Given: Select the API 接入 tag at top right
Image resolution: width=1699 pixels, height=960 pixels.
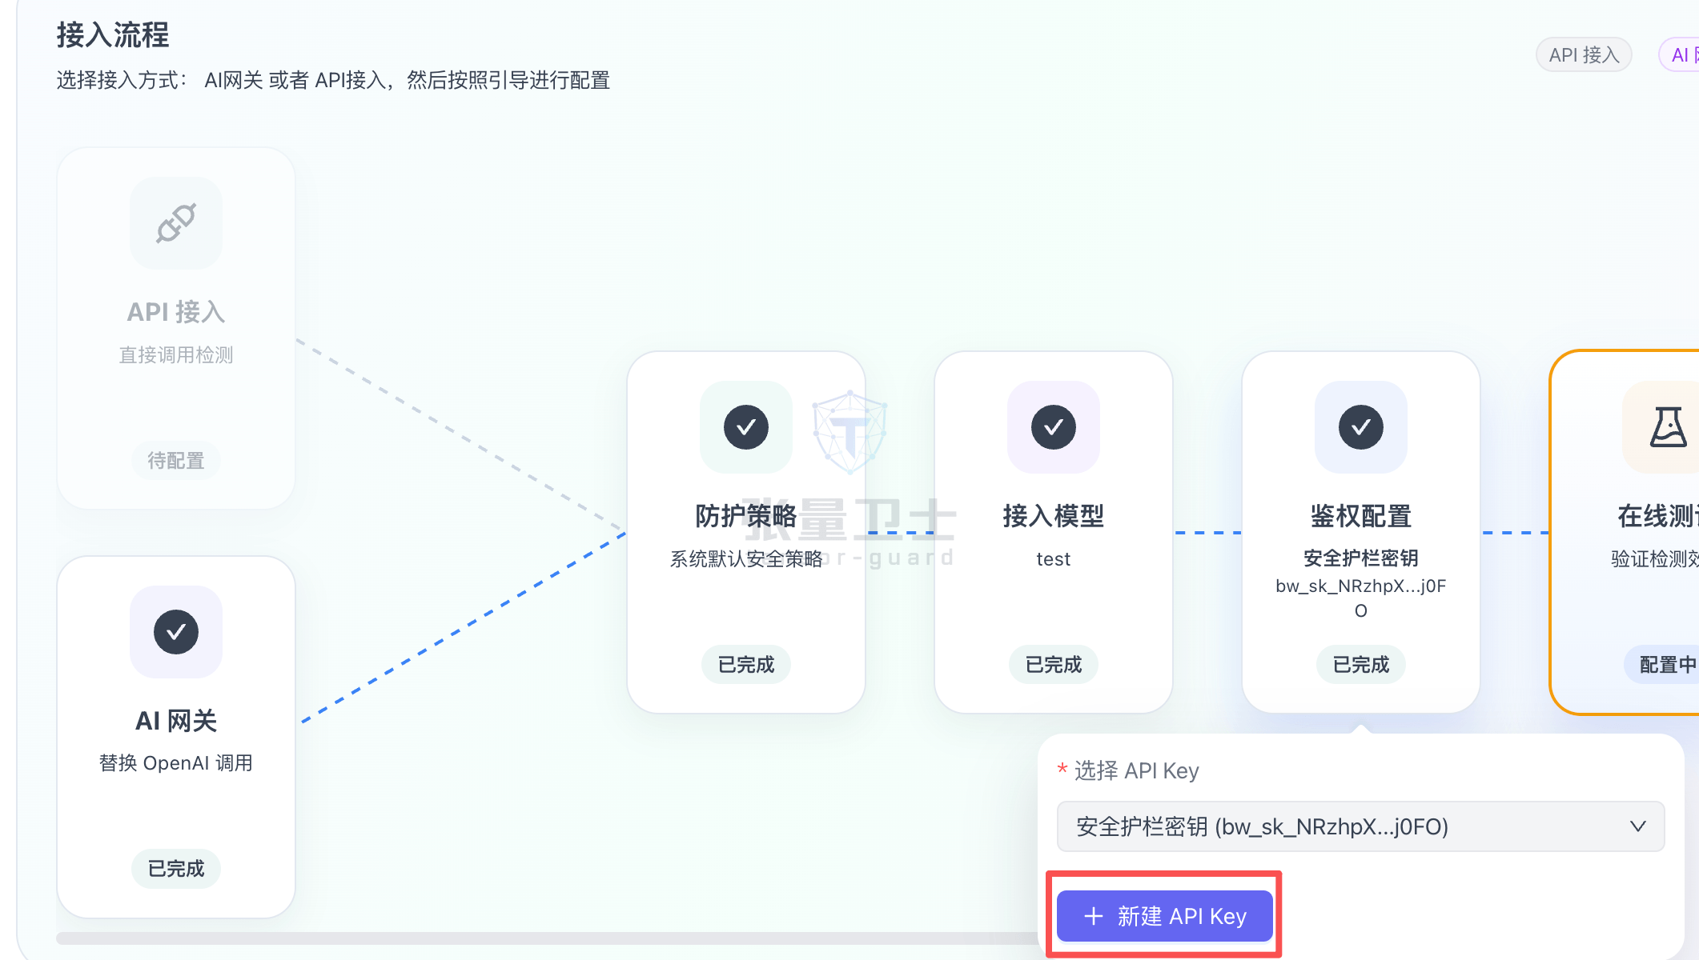Looking at the screenshot, I should [x=1584, y=54].
